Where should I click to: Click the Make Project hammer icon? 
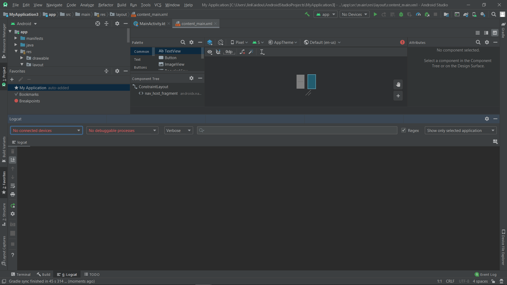[307, 14]
